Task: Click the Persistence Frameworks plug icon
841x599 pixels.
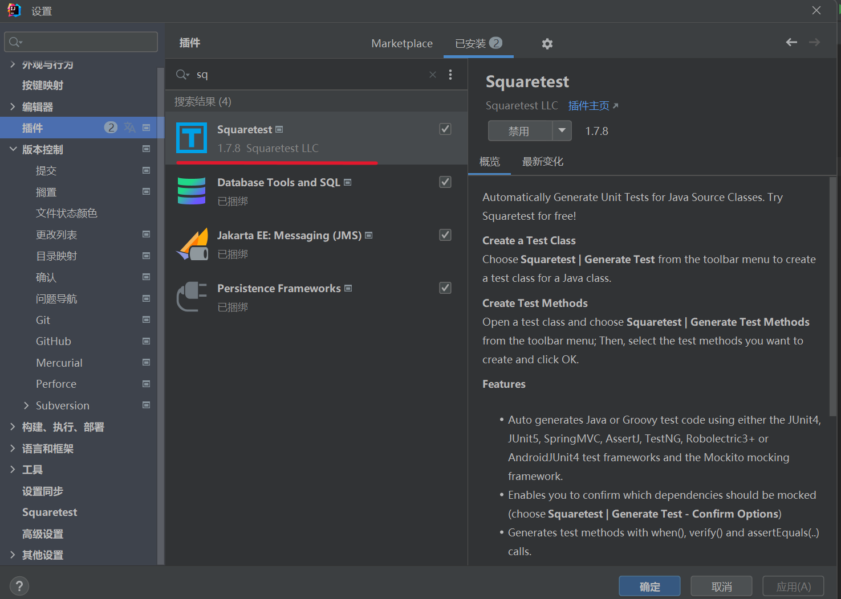Action: pyautogui.click(x=192, y=297)
